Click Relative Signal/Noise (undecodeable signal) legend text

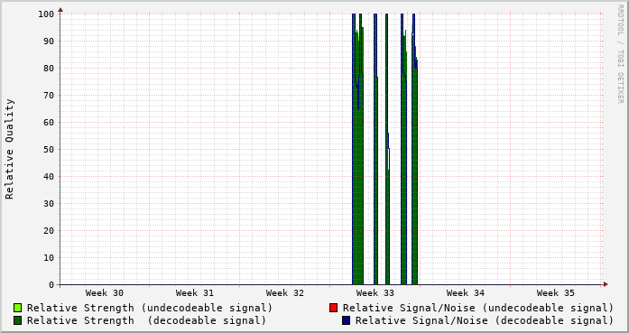[477, 308]
